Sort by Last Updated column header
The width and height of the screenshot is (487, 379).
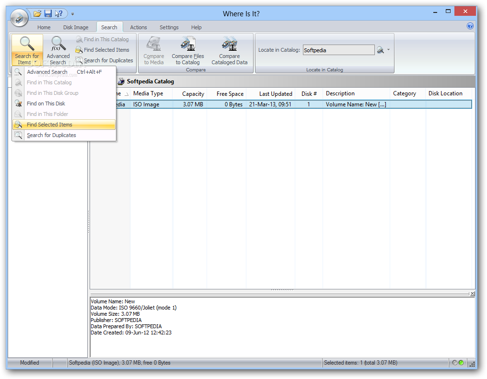click(x=270, y=93)
